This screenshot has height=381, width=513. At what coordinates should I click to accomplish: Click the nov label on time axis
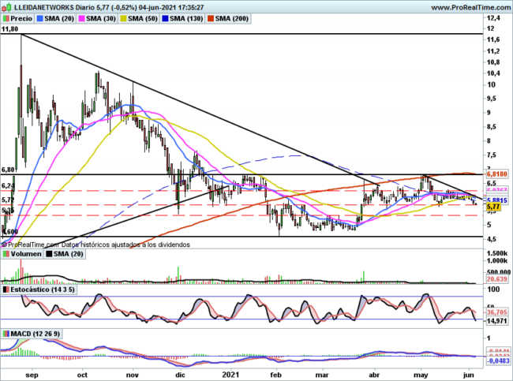pyautogui.click(x=132, y=375)
